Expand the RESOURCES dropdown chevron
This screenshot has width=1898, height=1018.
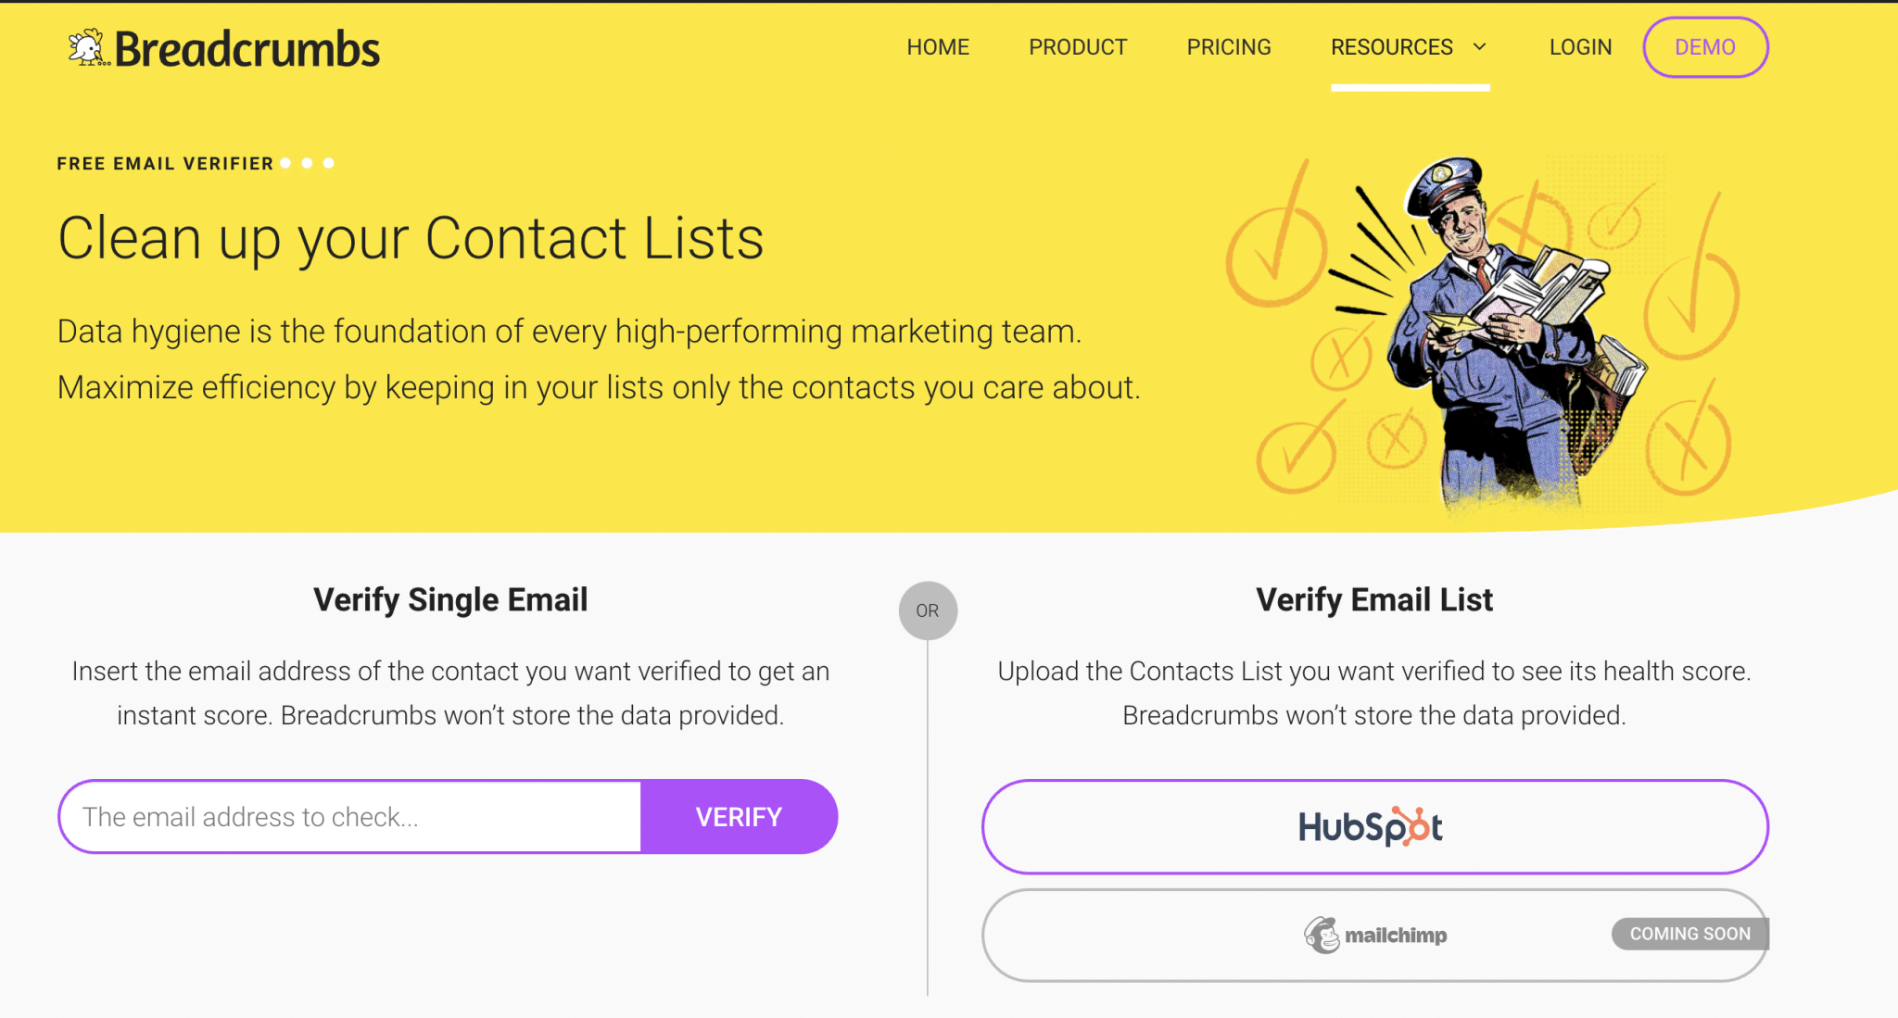1480,46
